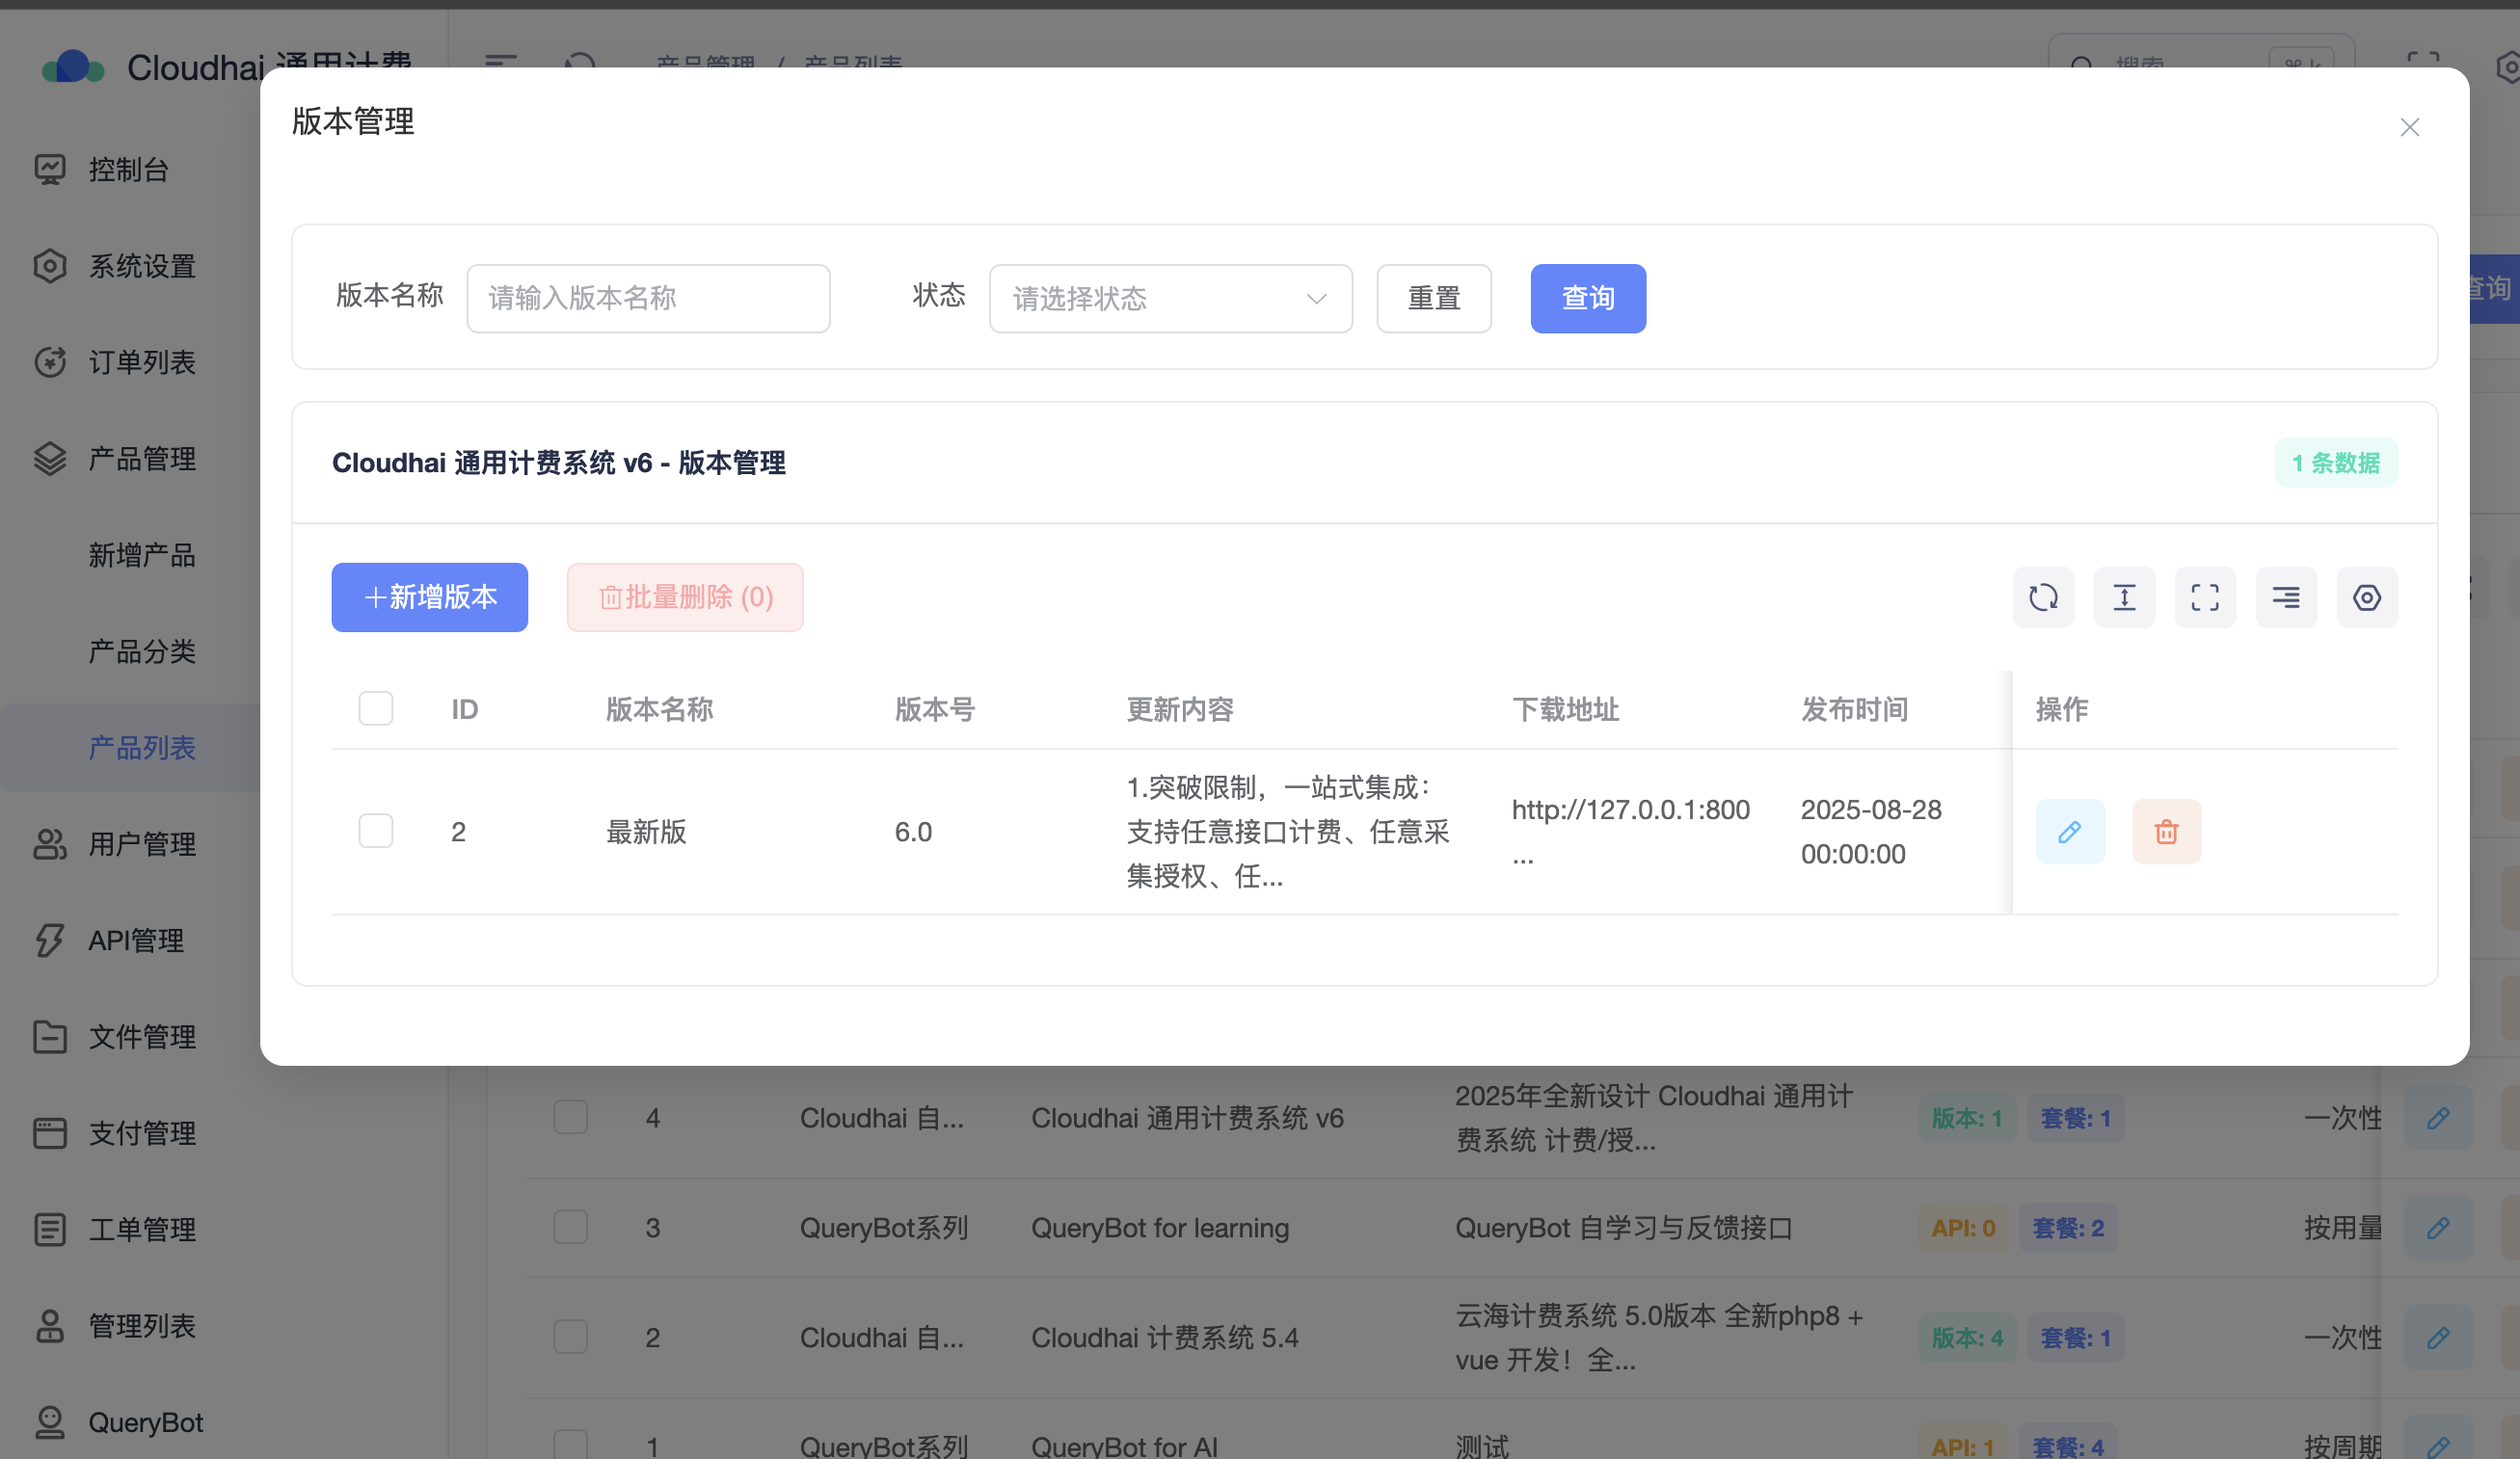Click the 订单列表 circular icon
The width and height of the screenshot is (2520, 1459).
tap(49, 361)
